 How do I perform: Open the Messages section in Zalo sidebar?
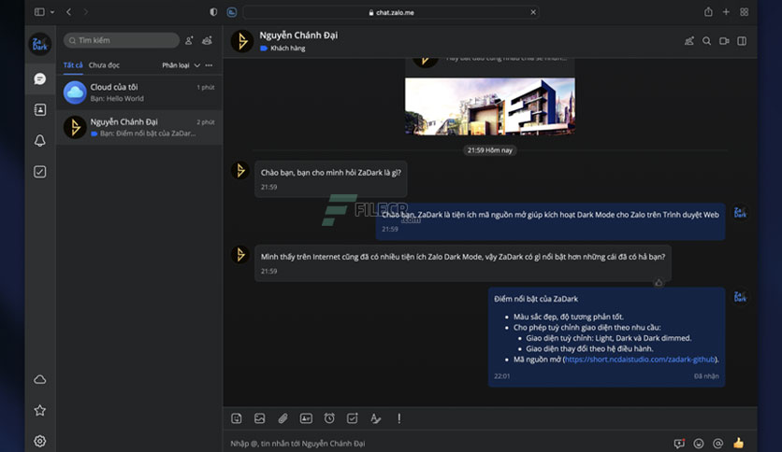coord(40,78)
